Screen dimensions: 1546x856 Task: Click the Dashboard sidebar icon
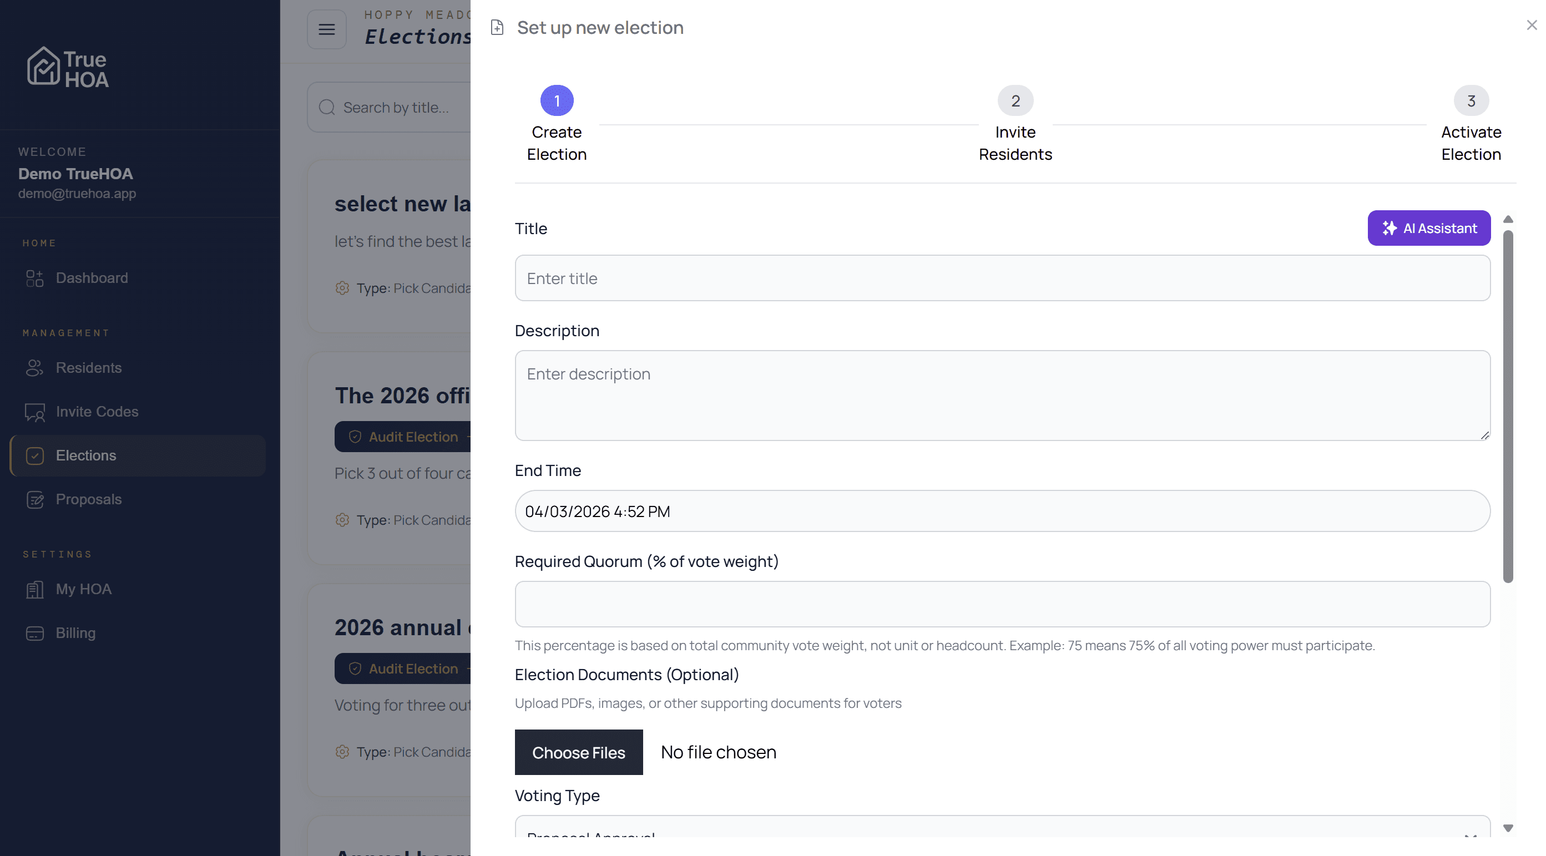(x=35, y=278)
